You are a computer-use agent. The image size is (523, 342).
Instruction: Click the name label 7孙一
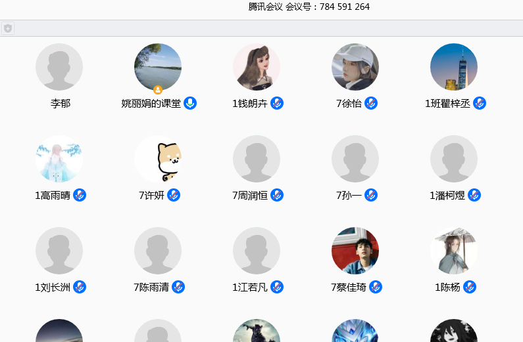coord(349,195)
